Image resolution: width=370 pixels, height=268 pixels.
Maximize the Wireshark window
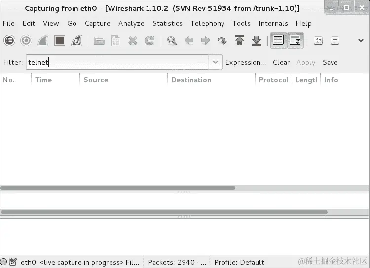(x=346, y=8)
